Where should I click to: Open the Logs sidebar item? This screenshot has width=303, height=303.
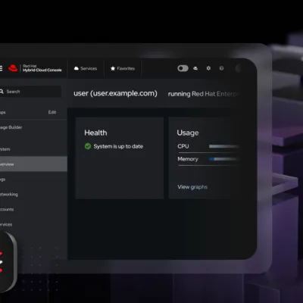click(x=2, y=180)
